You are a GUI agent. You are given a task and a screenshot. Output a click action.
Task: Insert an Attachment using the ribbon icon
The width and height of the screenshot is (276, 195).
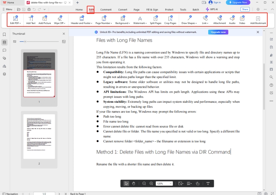[219, 20]
